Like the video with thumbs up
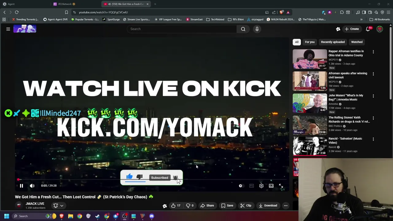 coord(176,206)
